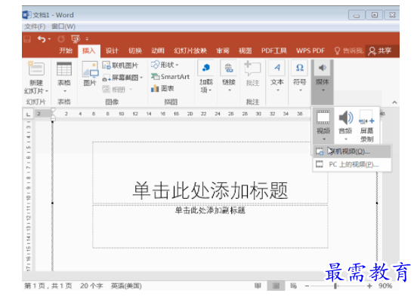Click the zoom in plus button
The height and width of the screenshot is (296, 417).
pyautogui.click(x=369, y=286)
